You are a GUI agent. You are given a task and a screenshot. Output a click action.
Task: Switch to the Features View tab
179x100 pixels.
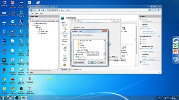(65, 69)
